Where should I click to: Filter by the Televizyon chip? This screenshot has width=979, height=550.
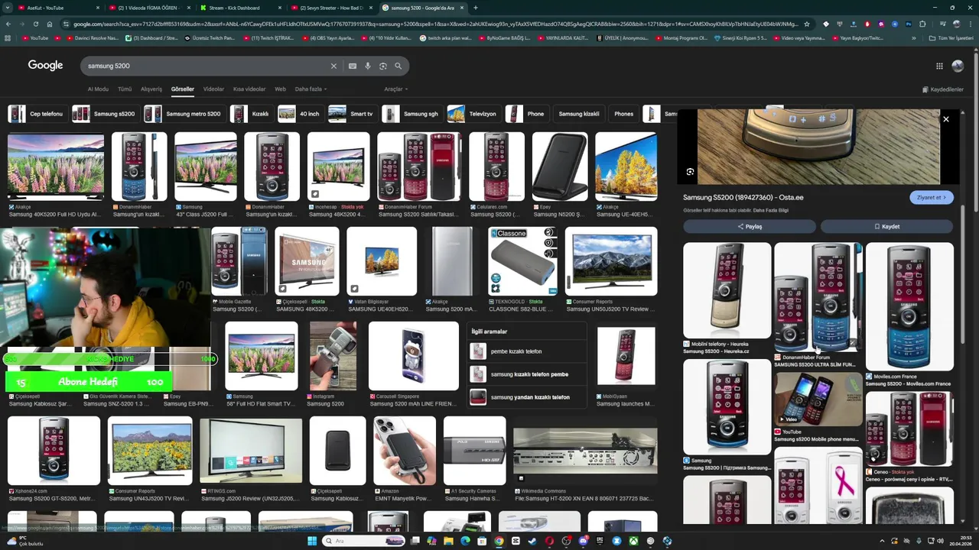coord(473,114)
